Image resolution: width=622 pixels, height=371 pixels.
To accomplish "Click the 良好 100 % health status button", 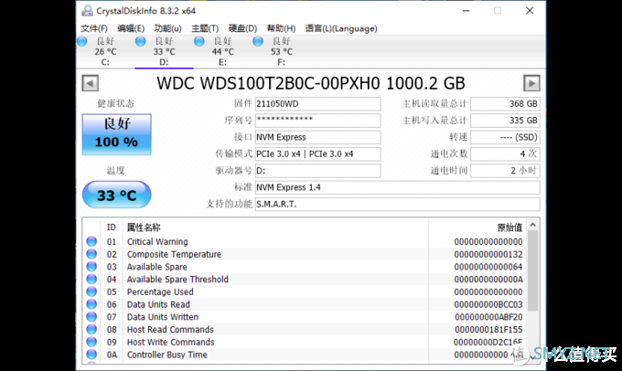I will (117, 134).
